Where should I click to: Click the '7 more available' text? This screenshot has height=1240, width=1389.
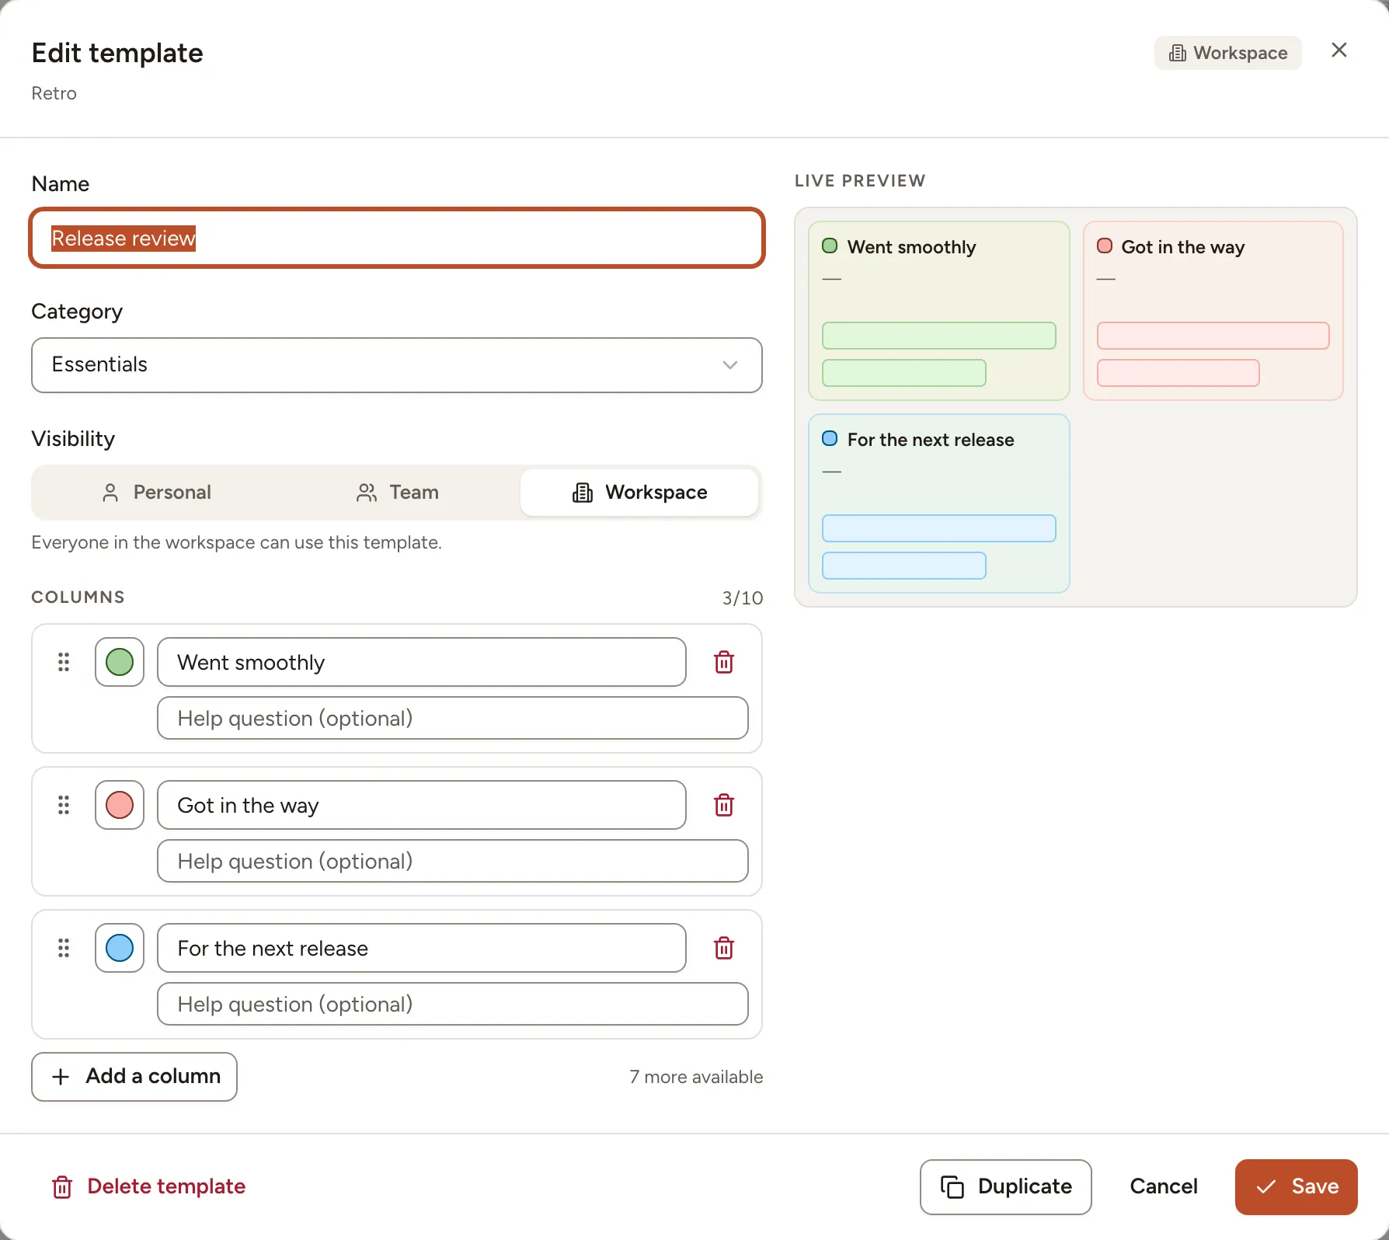696,1077
